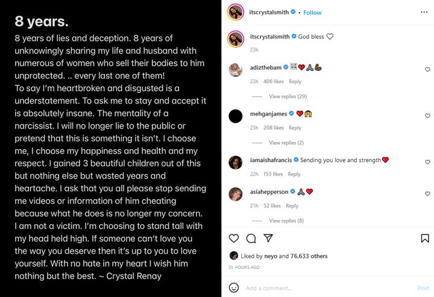The height and width of the screenshot is (297, 434).
Task: Share post via paper plane icon
Action: pos(268,238)
